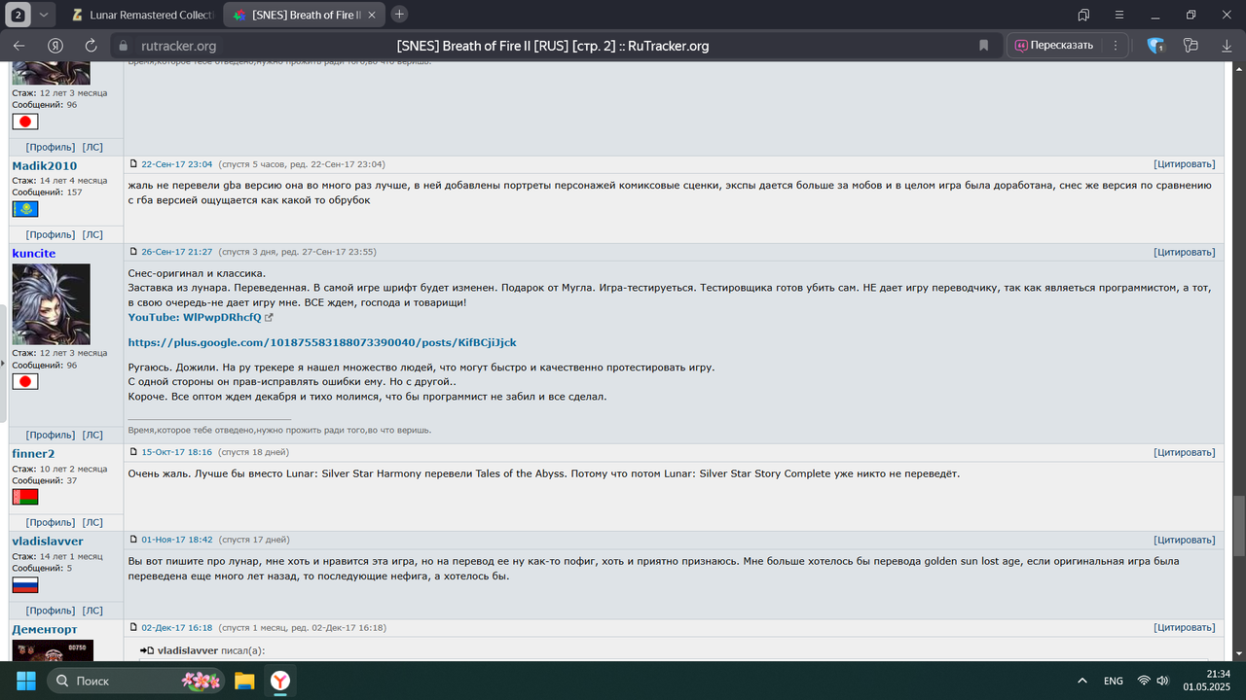Open a new tab with the plus button
The width and height of the screenshot is (1246, 700).
(399, 15)
